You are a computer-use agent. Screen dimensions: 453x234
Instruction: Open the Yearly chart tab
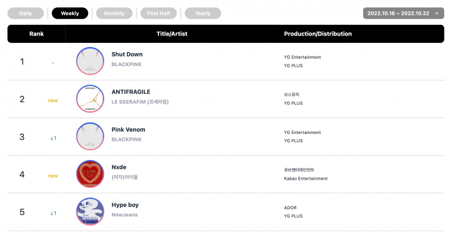click(203, 13)
